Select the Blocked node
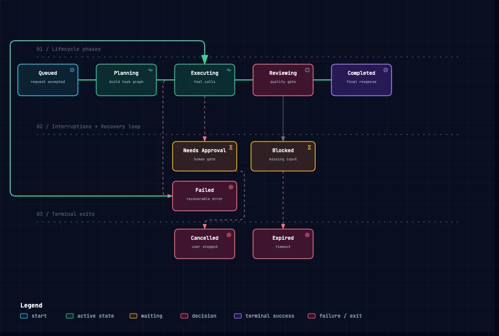The image size is (499, 336). pos(283,156)
